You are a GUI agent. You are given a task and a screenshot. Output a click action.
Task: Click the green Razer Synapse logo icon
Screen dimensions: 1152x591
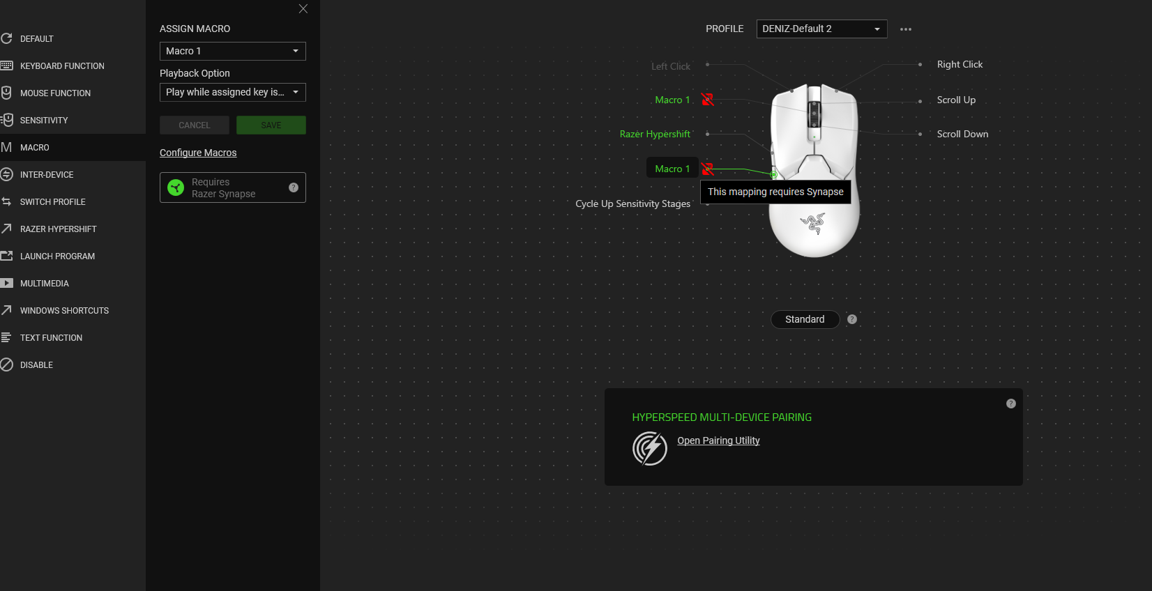[176, 187]
